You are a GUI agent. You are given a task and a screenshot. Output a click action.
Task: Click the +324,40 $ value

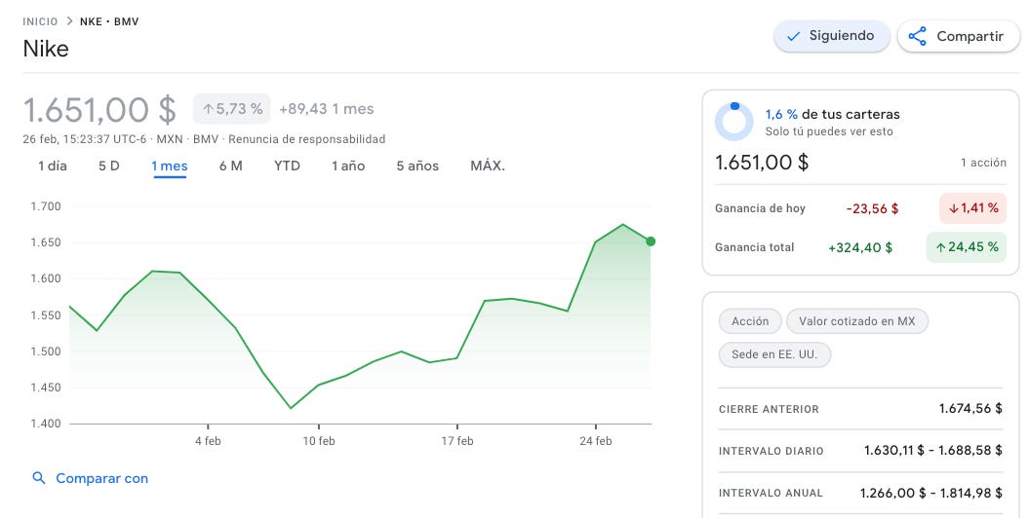tap(860, 247)
